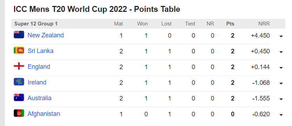Open the Ireland team link
This screenshot has height=126, width=292.
[x=37, y=82]
